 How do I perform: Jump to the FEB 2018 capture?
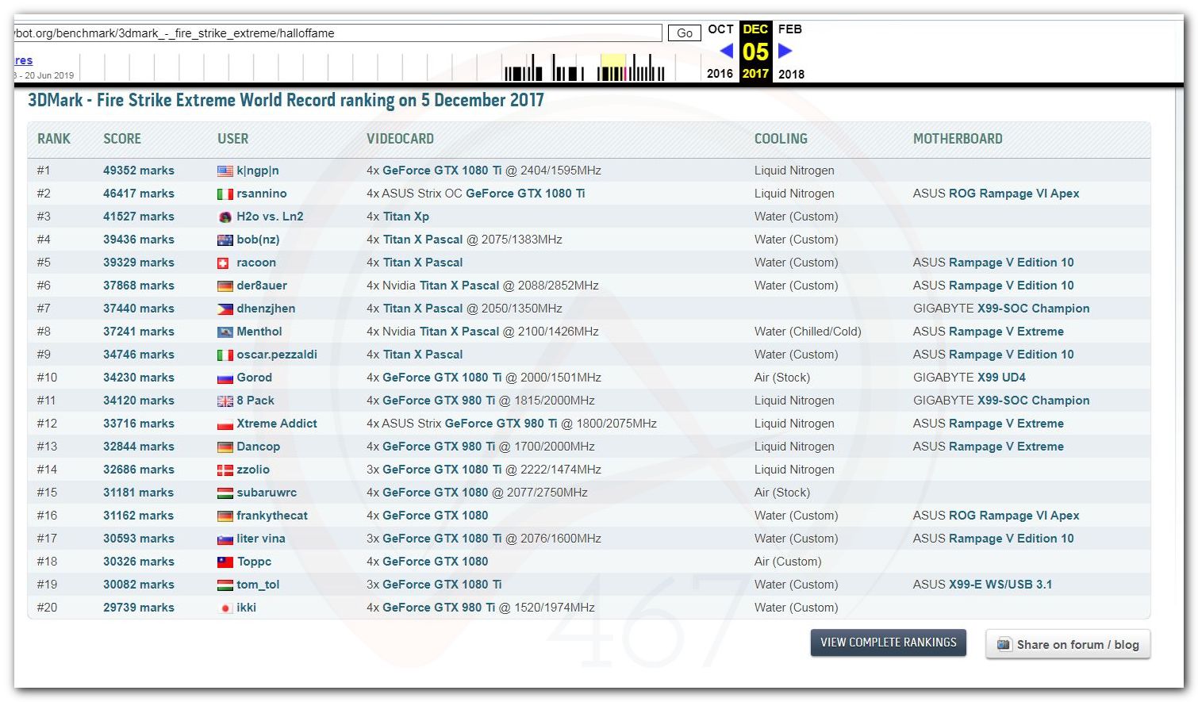click(791, 51)
